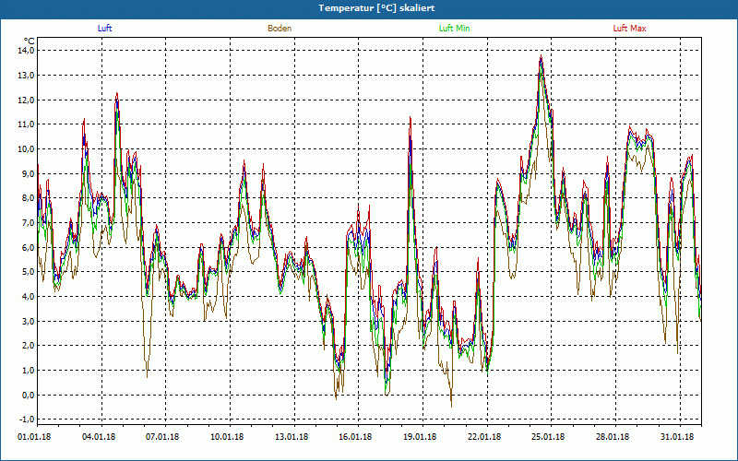The height and width of the screenshot is (461, 738).
Task: Click the 5,0 y-axis value
Action: [x=28, y=272]
